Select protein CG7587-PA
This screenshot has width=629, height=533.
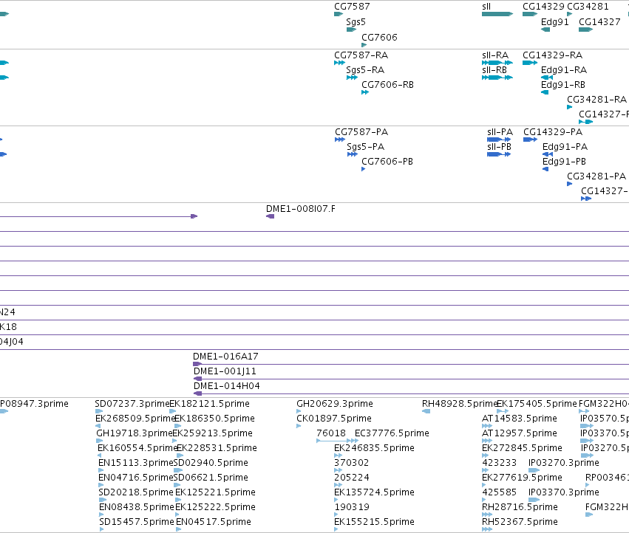361,132
